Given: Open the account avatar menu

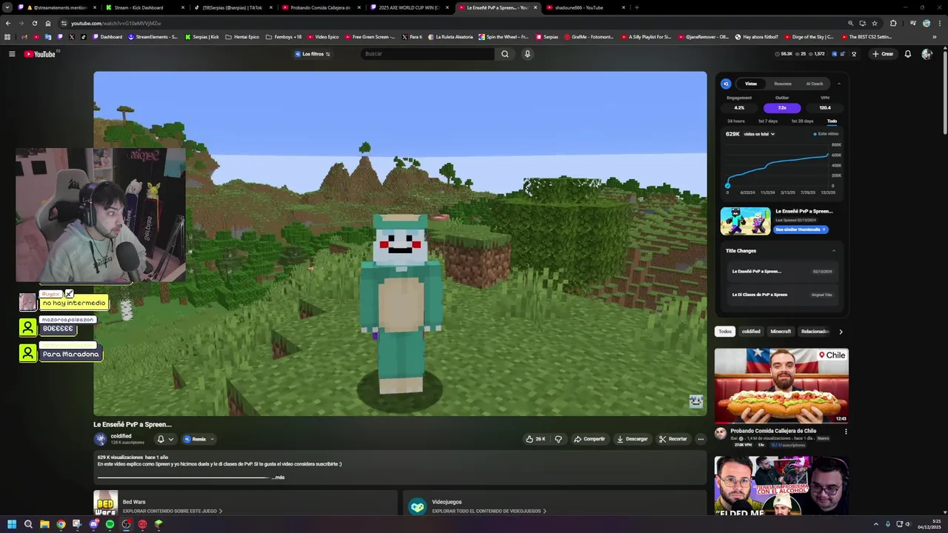Looking at the screenshot, I should pos(927,54).
